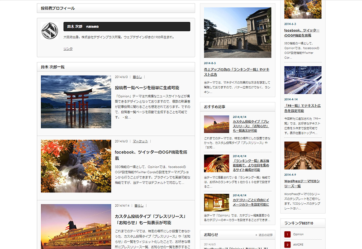Click cruise ship thumbnail in おすすめ記事
Screen dimensions: 362x249
tap(217, 124)
